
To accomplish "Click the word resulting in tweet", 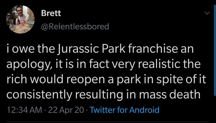I will [x=99, y=94].
